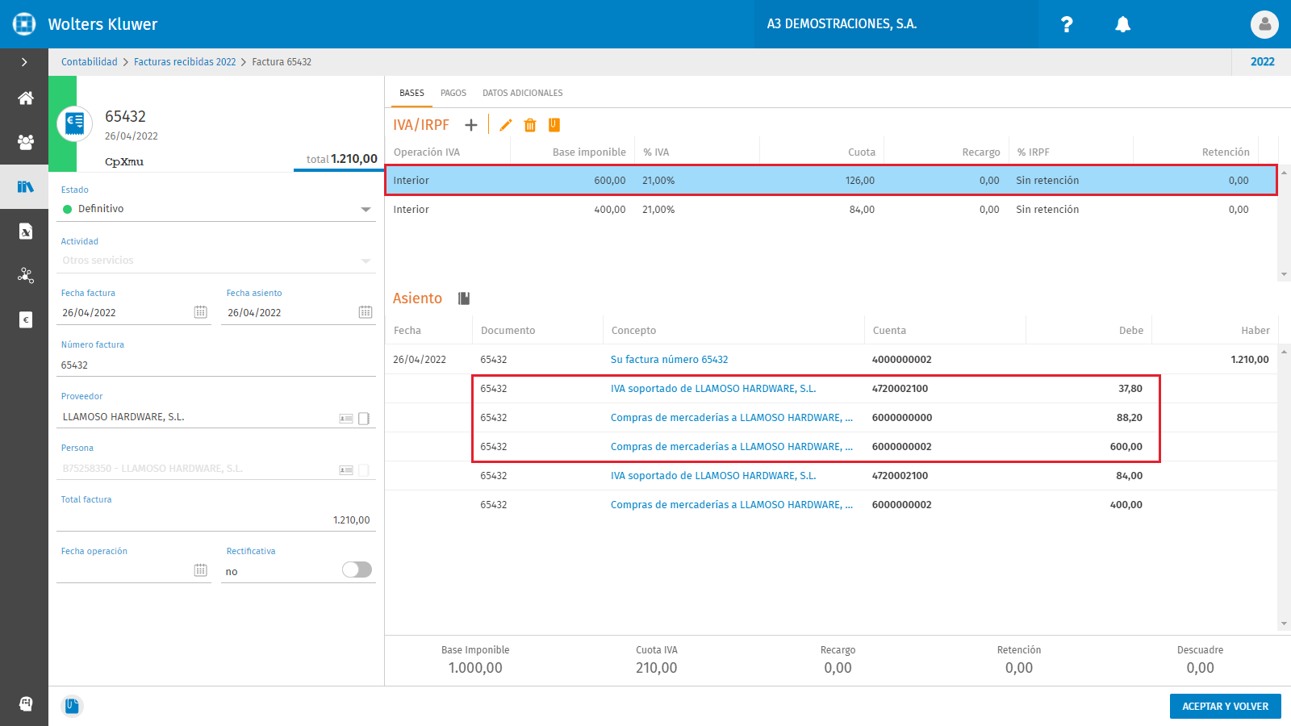Open the contacts group icon in sidebar
Image resolution: width=1291 pixels, height=726 pixels.
26,142
